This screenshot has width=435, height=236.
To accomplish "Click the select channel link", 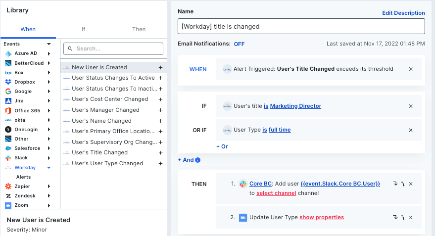I will point(276,193).
